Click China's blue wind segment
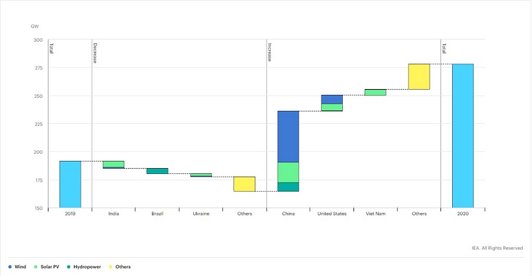This screenshot has width=532, height=276. [x=288, y=137]
